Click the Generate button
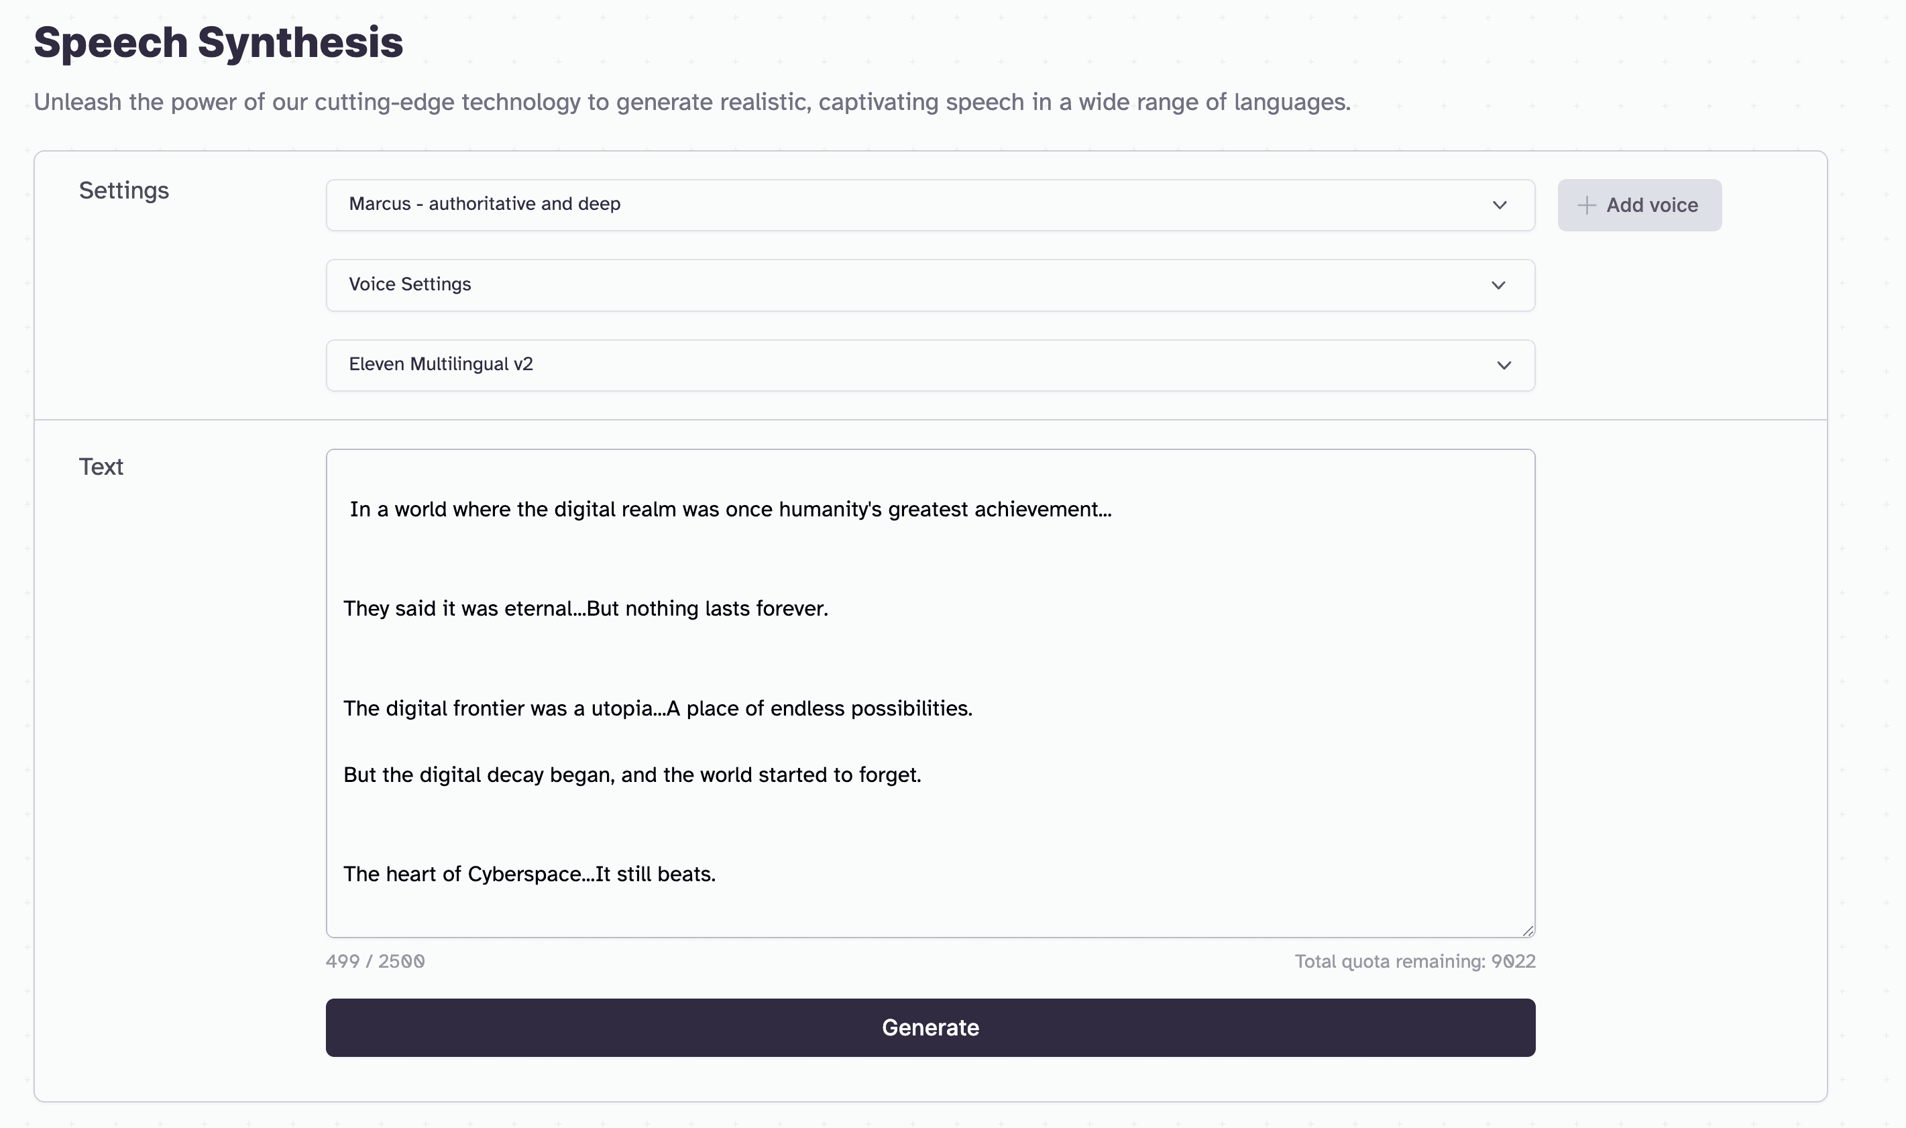The height and width of the screenshot is (1128, 1906). (930, 1027)
